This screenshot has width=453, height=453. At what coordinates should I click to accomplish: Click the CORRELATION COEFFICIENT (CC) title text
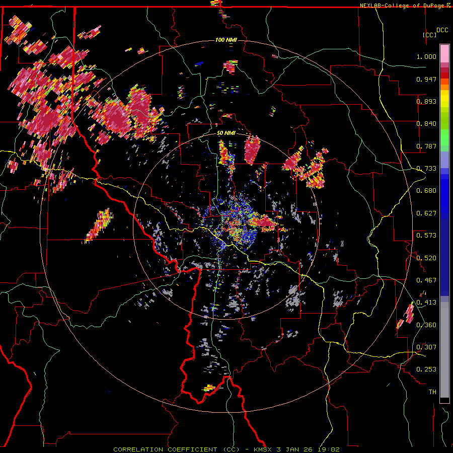(176, 449)
